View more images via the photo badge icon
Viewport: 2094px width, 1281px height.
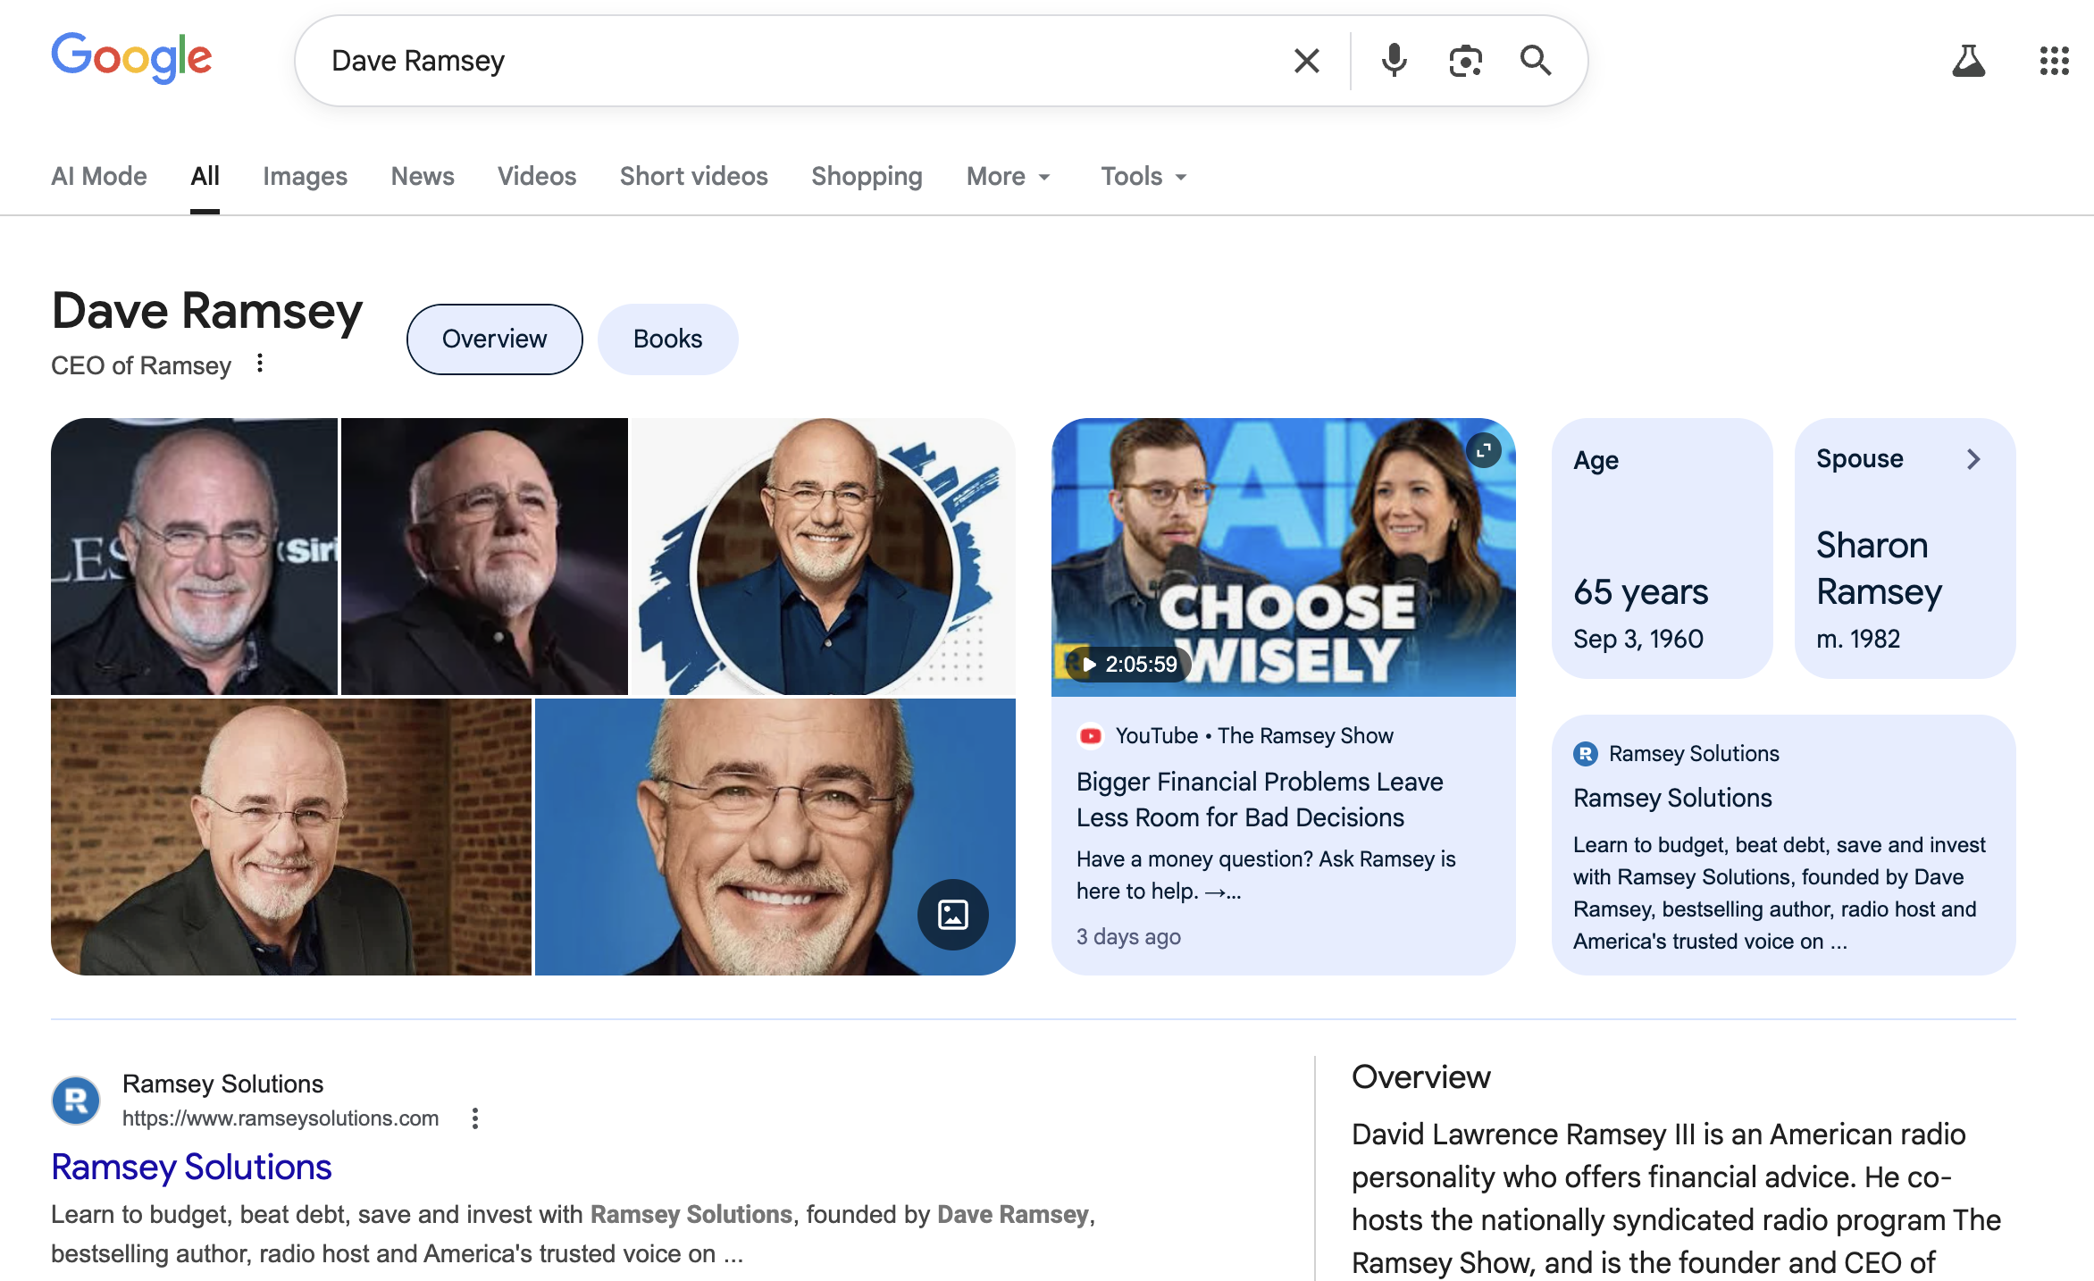click(x=953, y=915)
